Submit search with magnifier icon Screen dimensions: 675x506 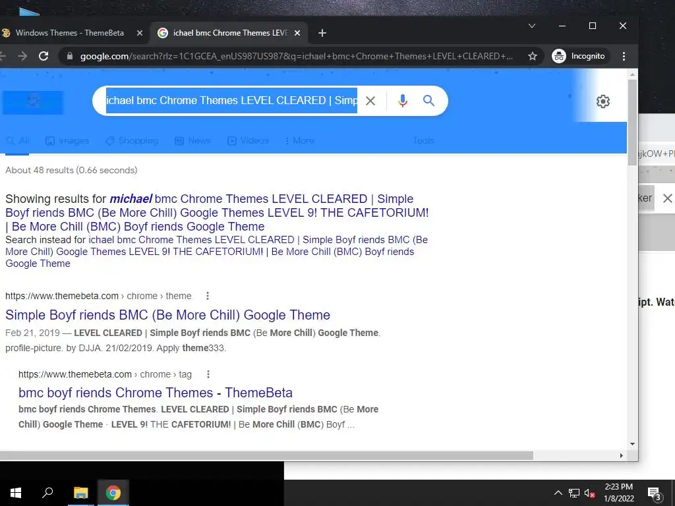pyautogui.click(x=428, y=101)
